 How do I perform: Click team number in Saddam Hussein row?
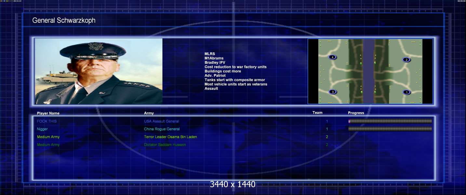click(x=327, y=145)
